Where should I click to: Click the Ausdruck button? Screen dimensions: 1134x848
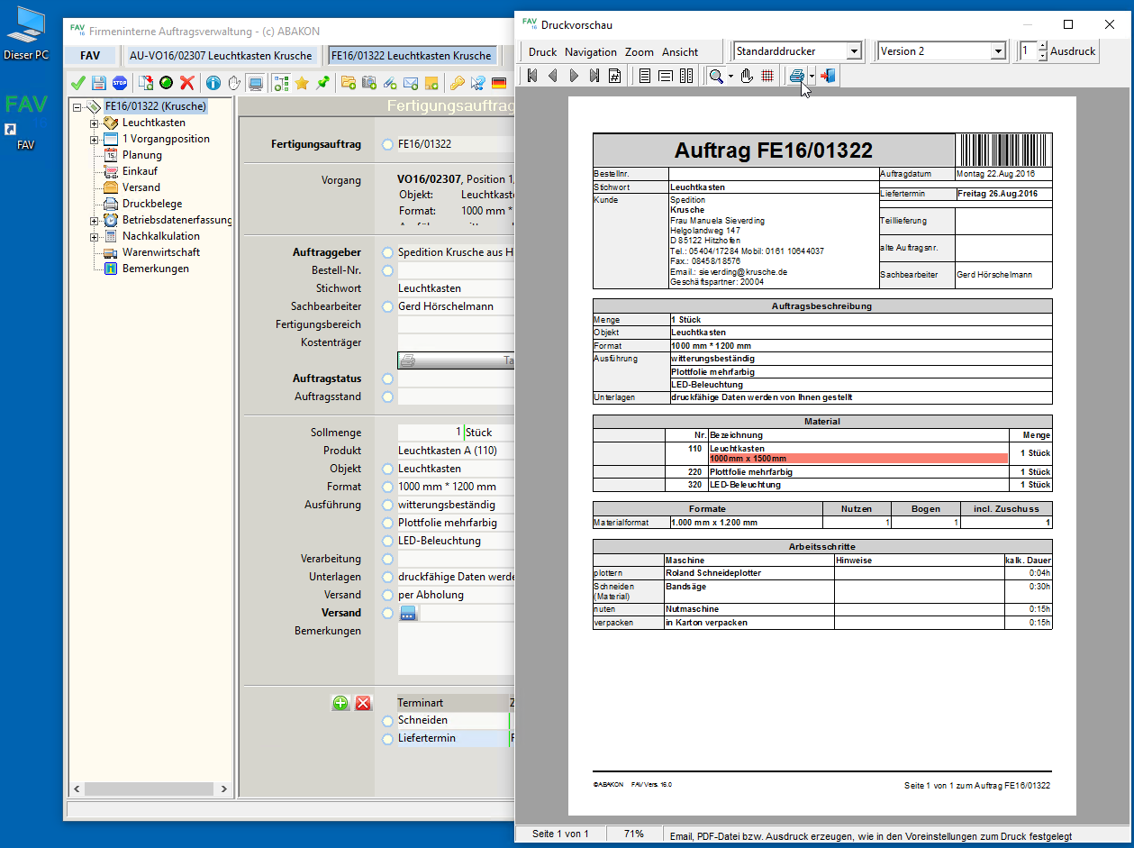pos(1073,51)
